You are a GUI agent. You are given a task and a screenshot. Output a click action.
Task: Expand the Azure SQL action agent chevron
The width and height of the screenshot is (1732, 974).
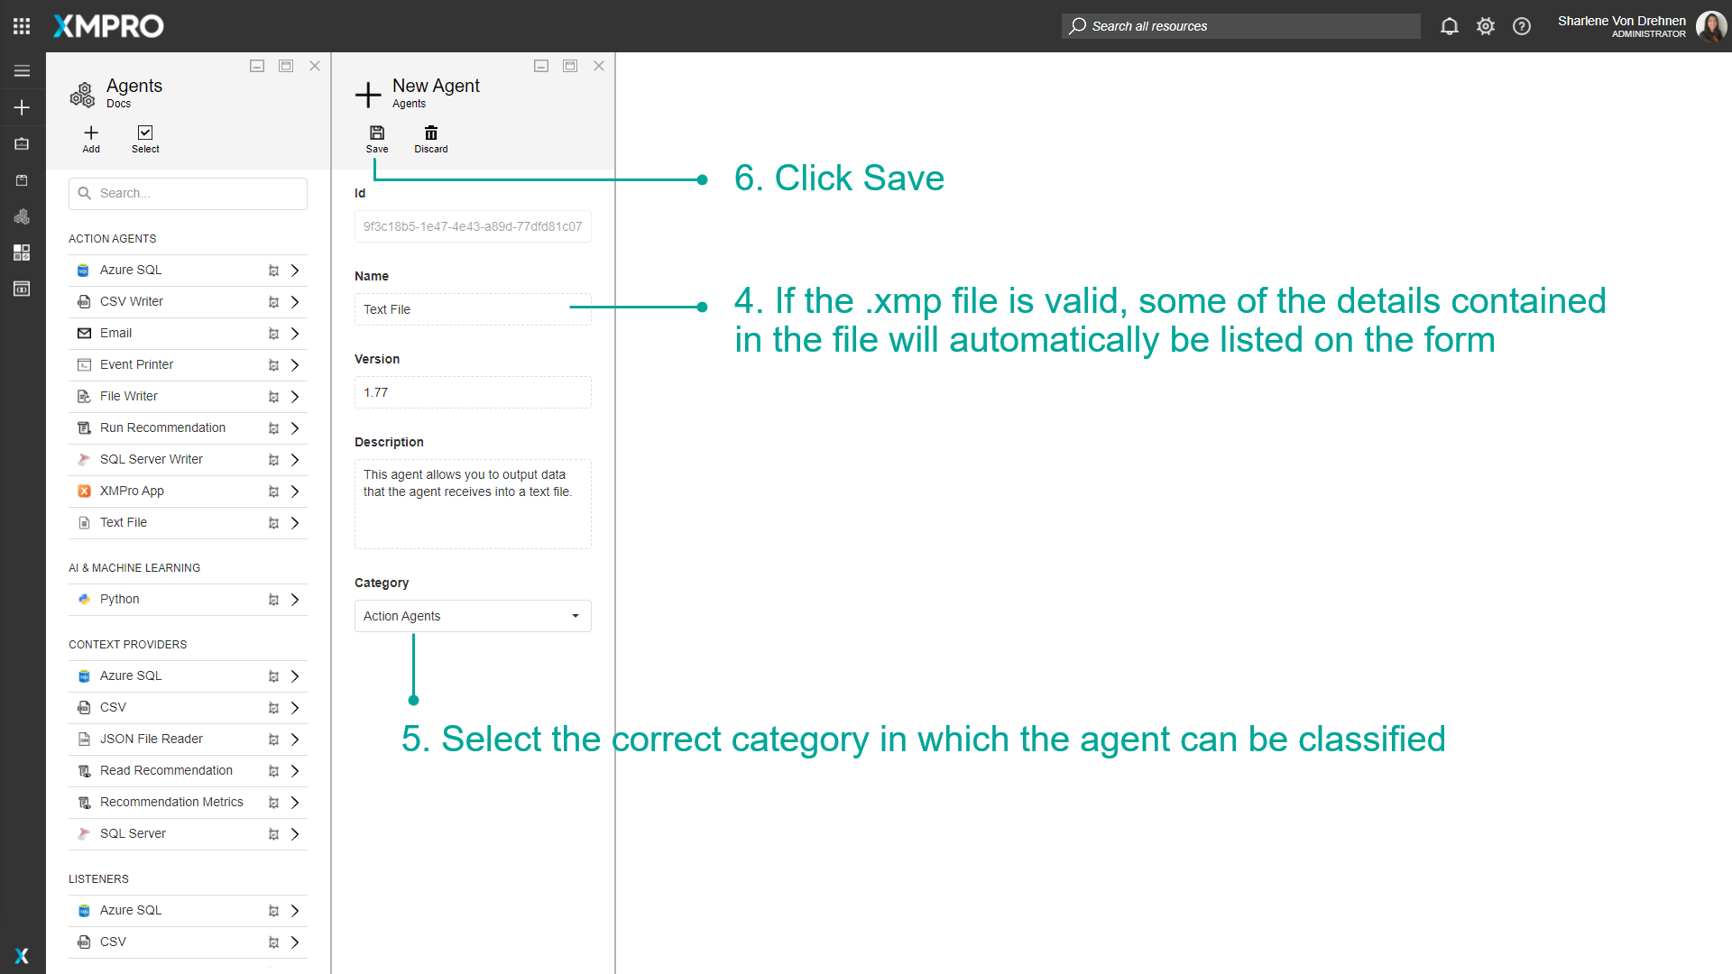point(295,271)
